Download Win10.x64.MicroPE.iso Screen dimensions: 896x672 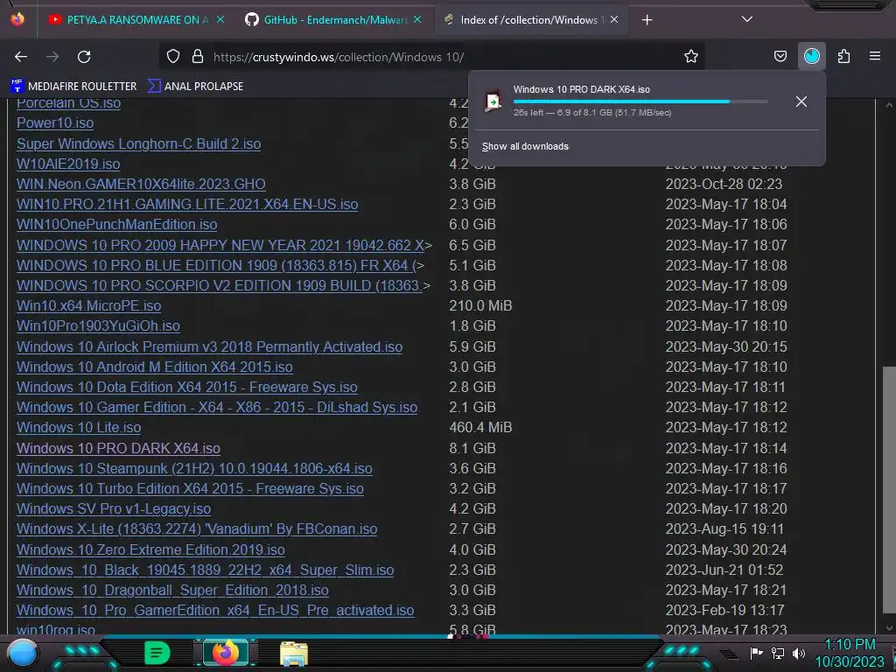pos(88,305)
